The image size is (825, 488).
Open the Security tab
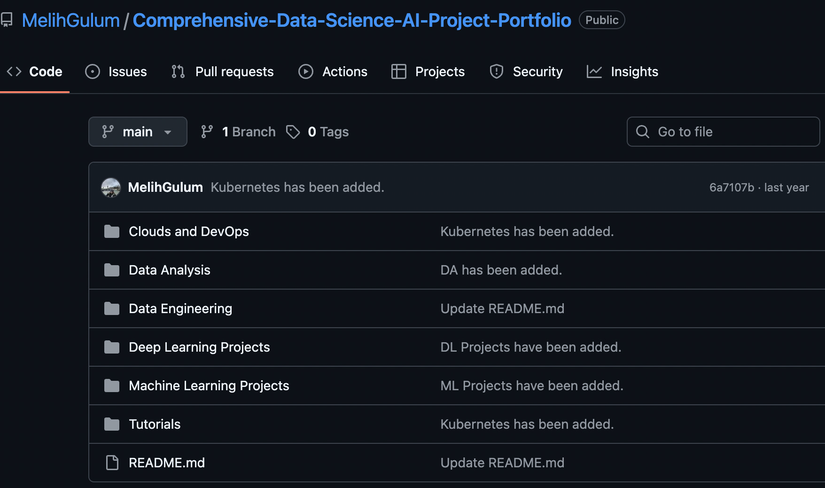pos(526,71)
